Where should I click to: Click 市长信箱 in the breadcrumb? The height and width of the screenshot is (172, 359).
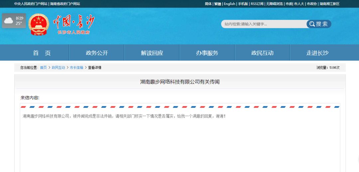pyautogui.click(x=76, y=67)
